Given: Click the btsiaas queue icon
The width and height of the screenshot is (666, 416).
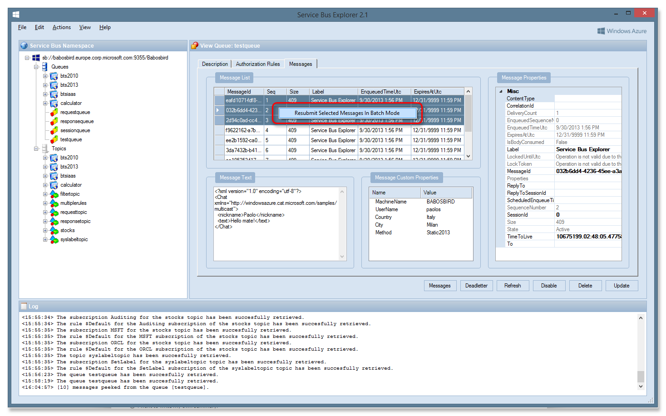Looking at the screenshot, I should pyautogui.click(x=54, y=94).
